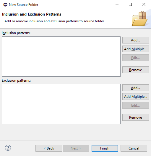
Task: Click the source folder wizard banner image
Action: pyautogui.click(x=139, y=19)
